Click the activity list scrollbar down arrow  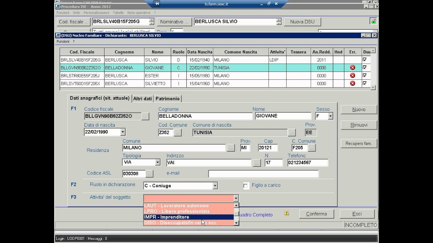236,223
